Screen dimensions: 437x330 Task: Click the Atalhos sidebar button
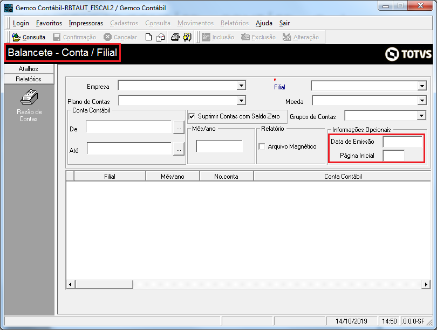[29, 69]
